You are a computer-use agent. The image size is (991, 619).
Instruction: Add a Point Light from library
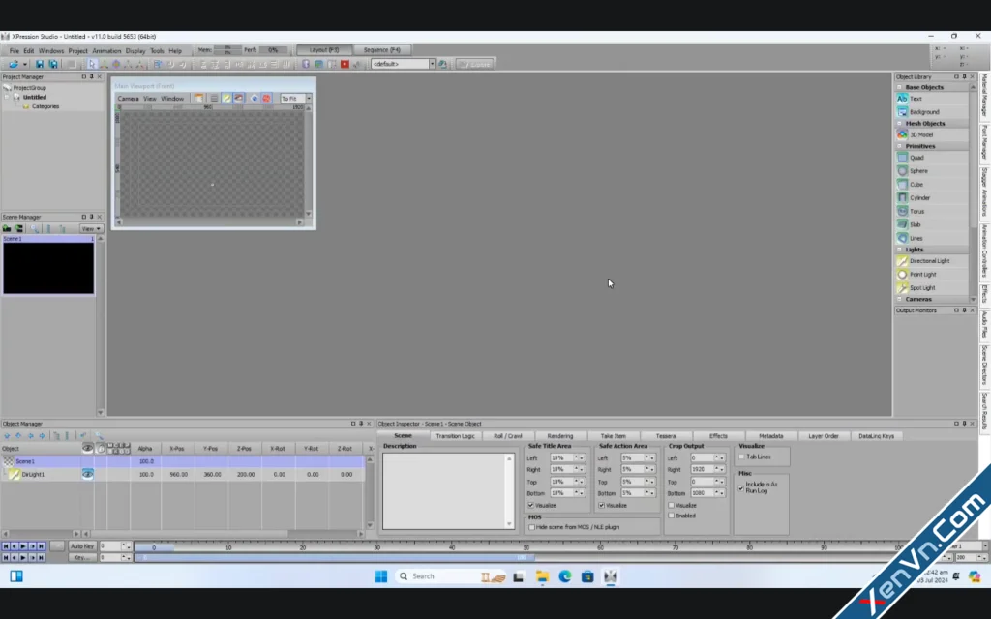tap(932, 274)
